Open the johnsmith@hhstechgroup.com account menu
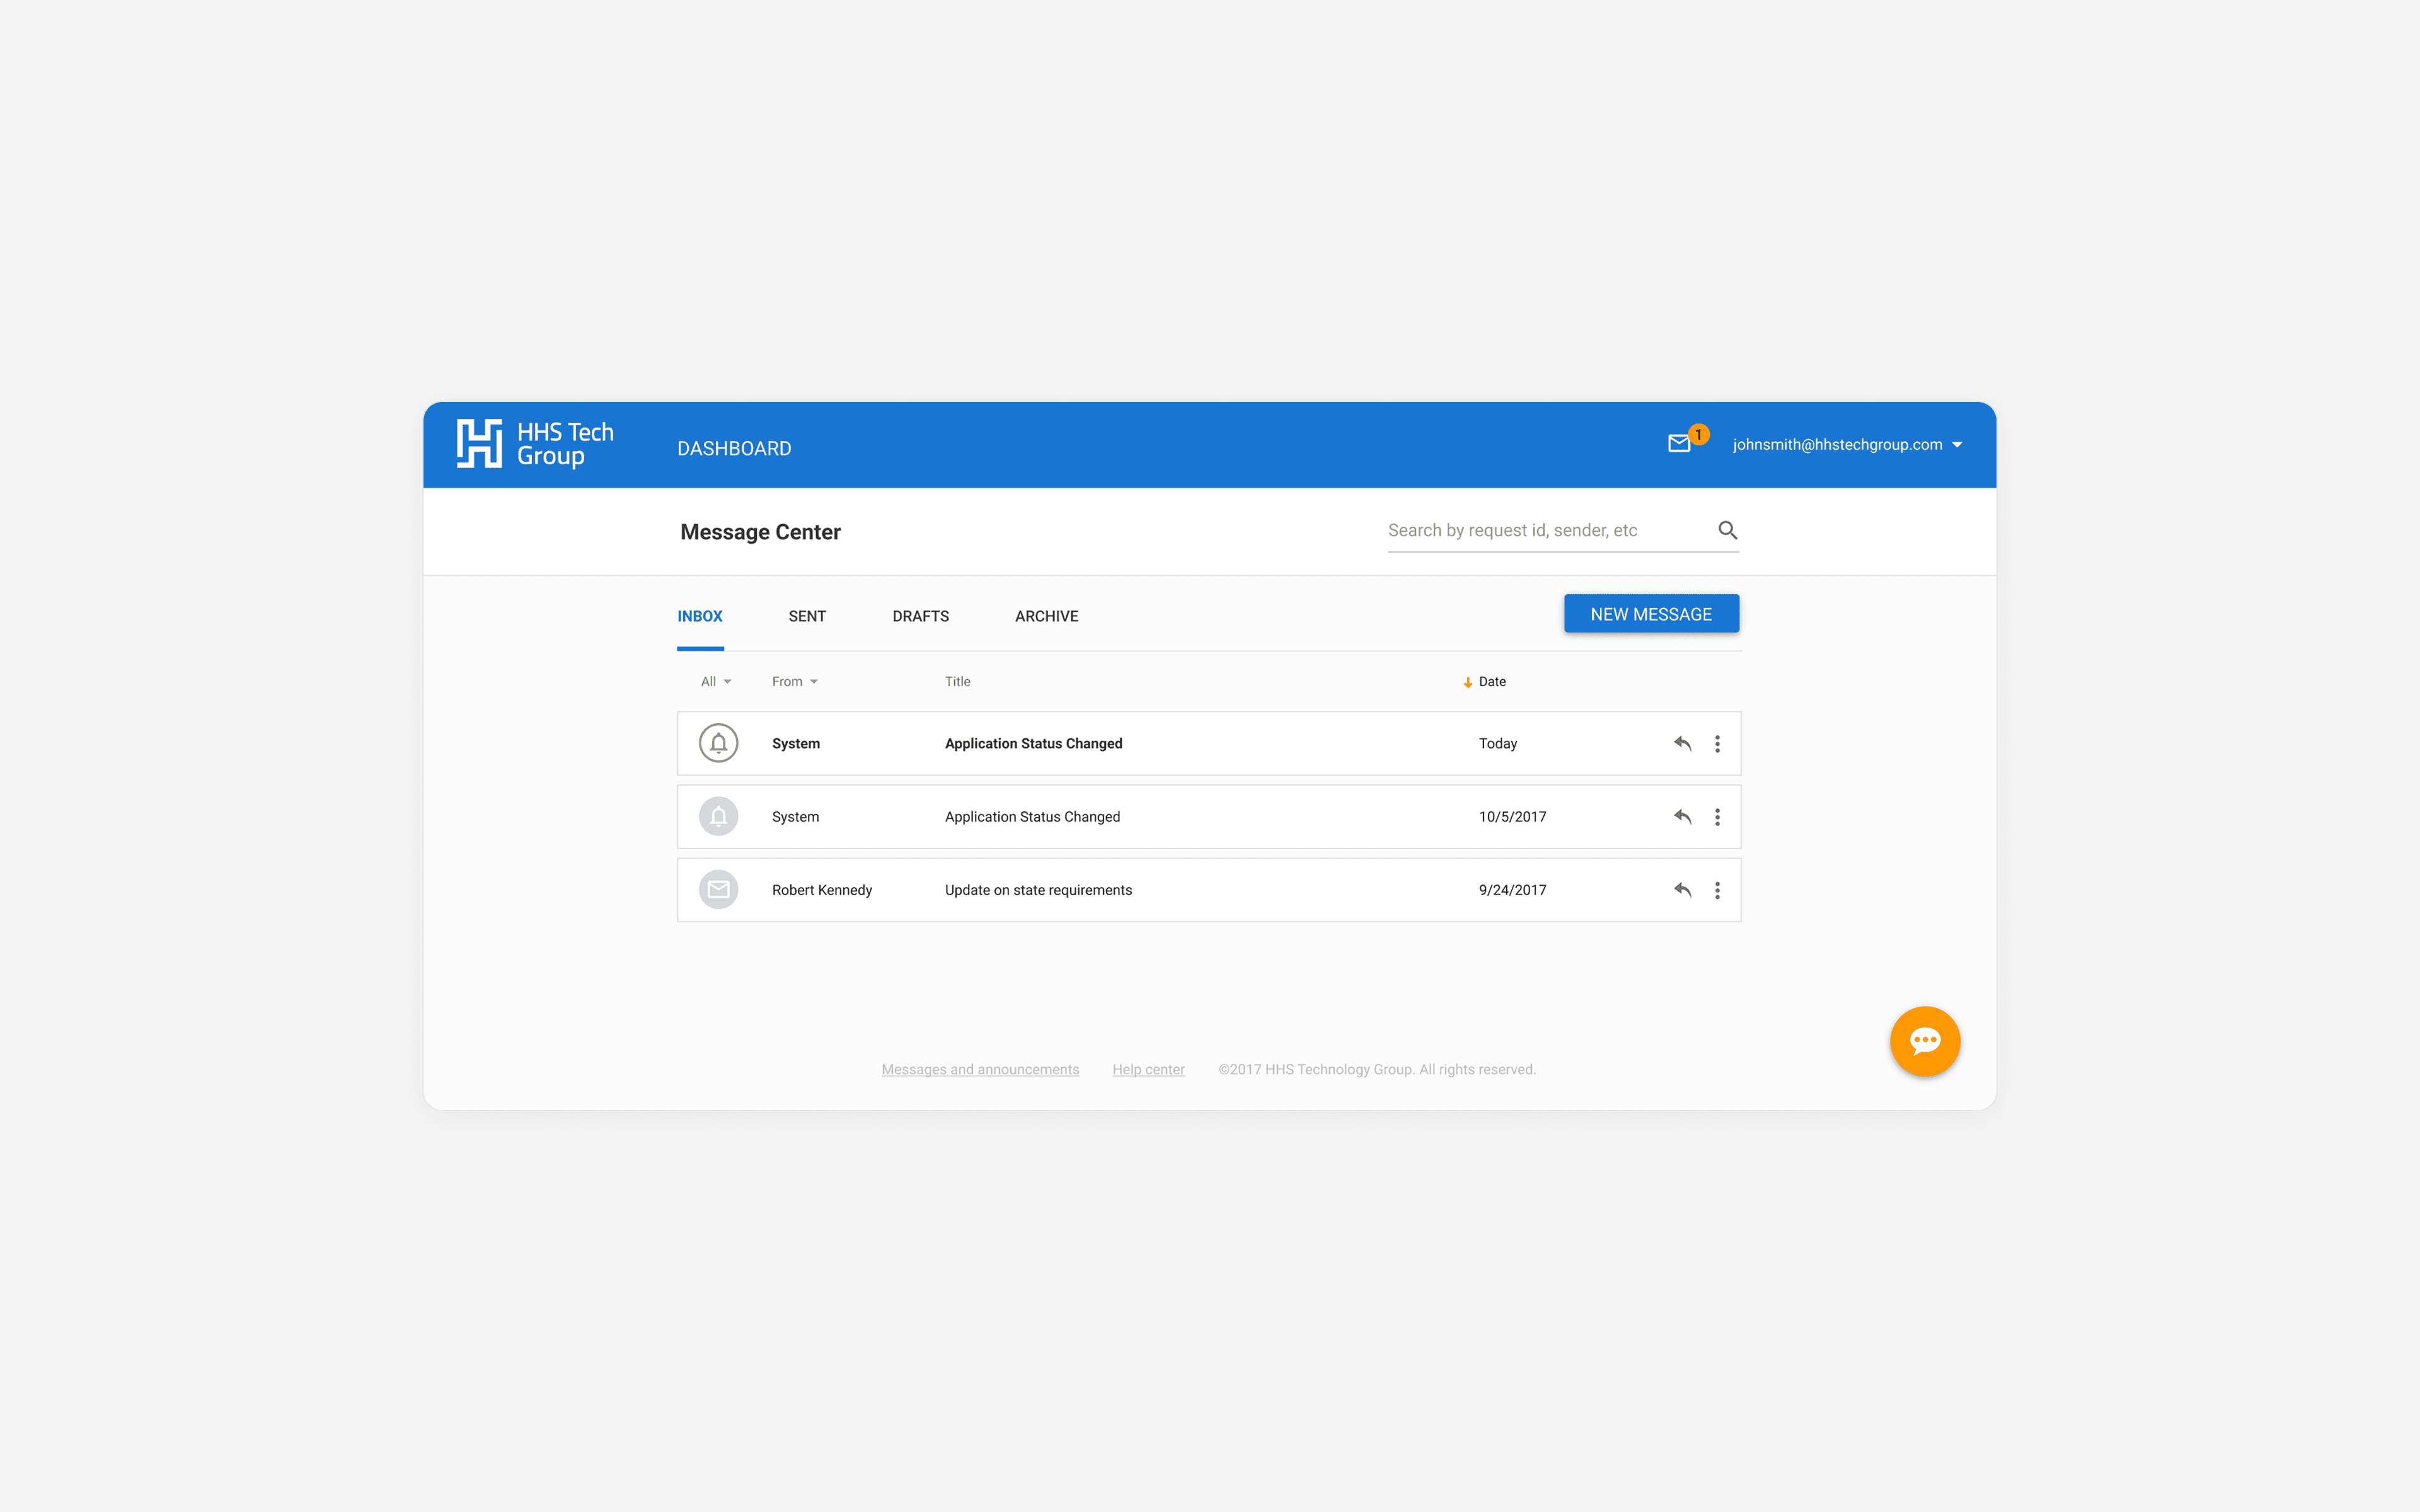Viewport: 2420px width, 1512px height. (x=1846, y=444)
